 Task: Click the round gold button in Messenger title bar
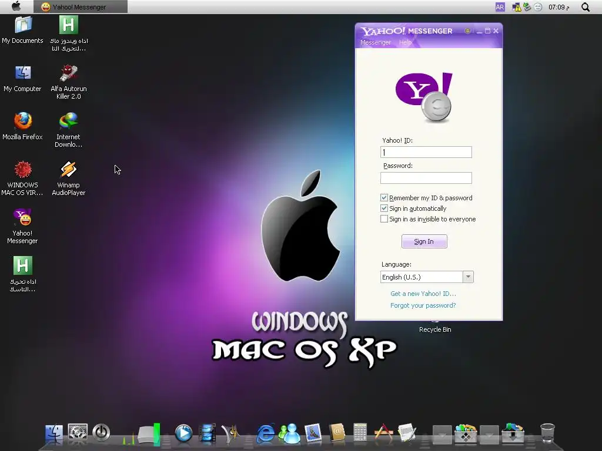467,31
